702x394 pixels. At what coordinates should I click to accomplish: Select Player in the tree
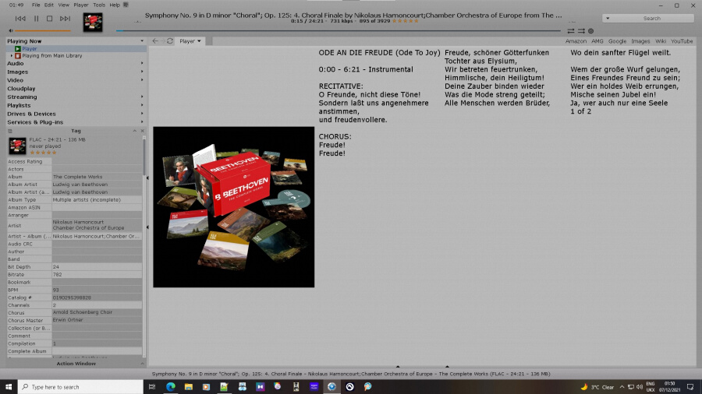coord(30,49)
